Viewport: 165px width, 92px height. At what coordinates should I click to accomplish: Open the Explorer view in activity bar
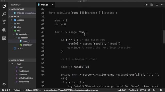coord(4,6)
